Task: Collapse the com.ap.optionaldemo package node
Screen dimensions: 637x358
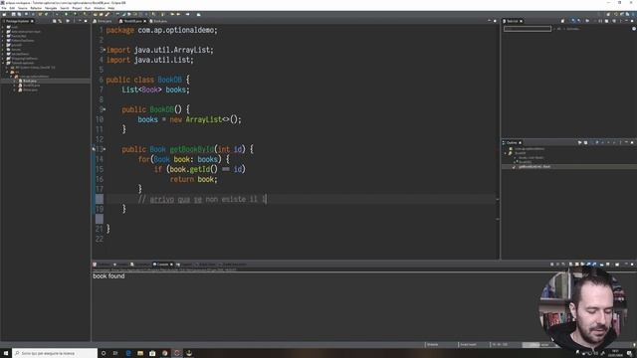Action: [x=11, y=77]
